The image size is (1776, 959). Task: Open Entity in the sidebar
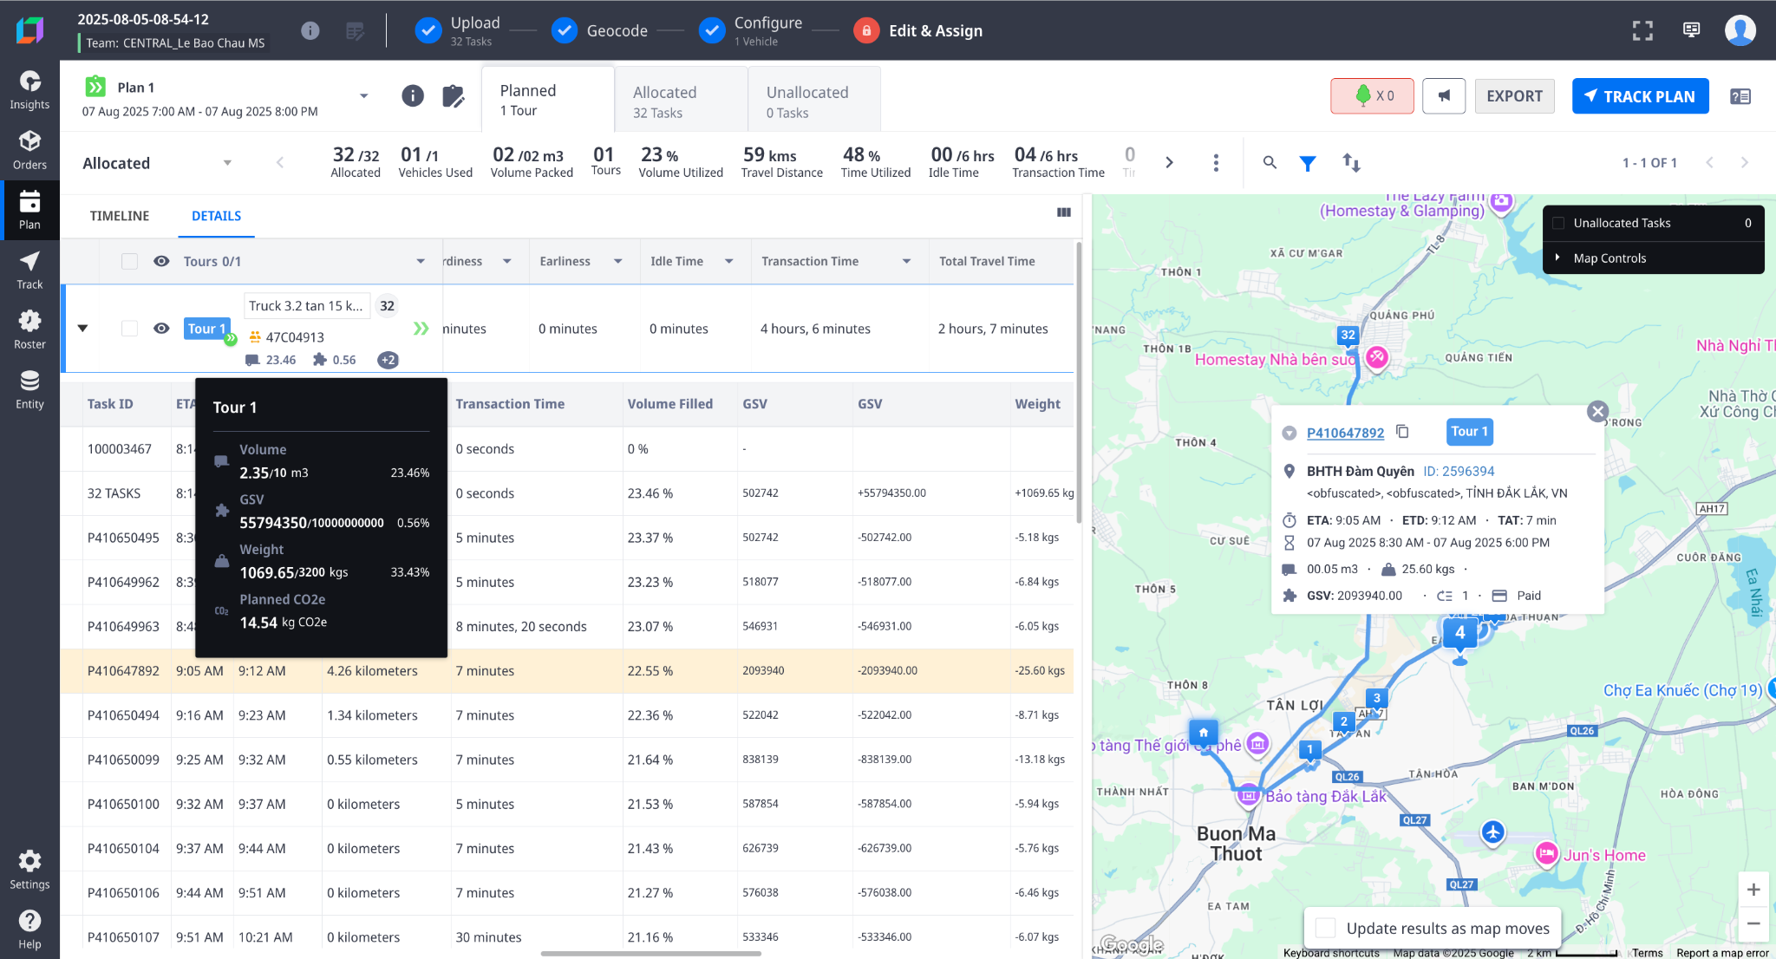pyautogui.click(x=29, y=390)
